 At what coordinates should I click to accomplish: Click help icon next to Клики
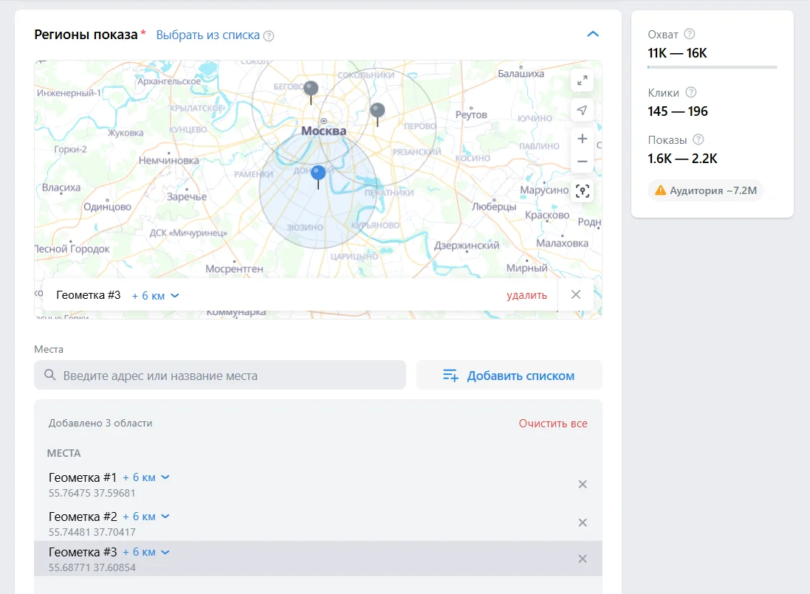(691, 92)
